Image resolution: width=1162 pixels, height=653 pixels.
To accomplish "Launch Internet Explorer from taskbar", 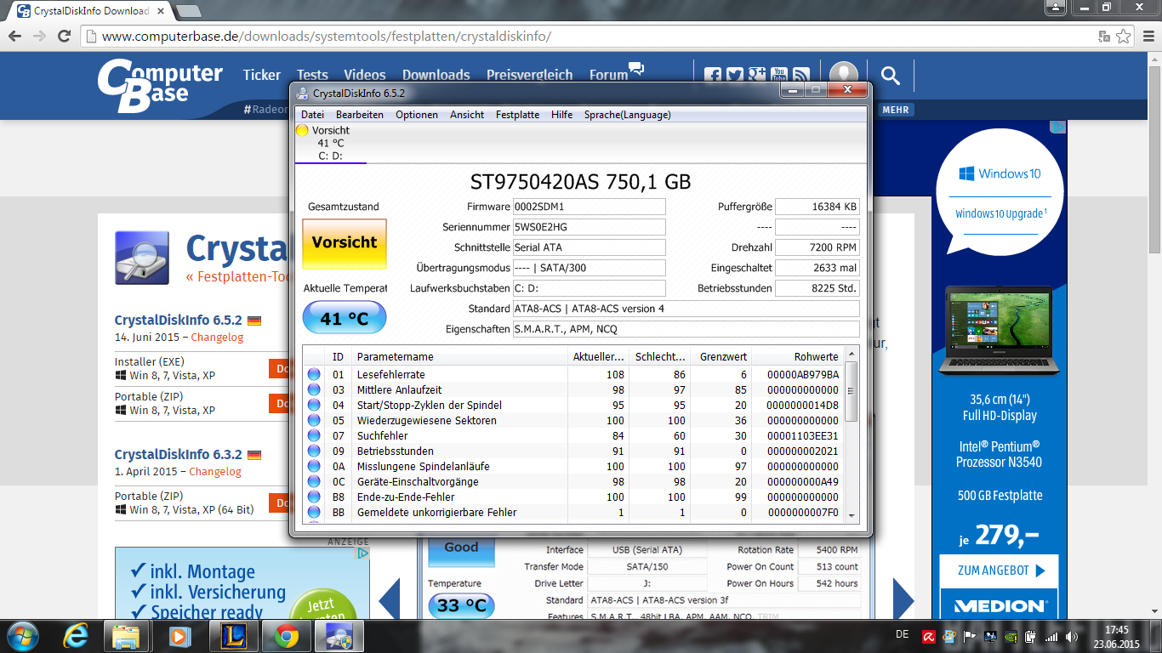I will tap(77, 636).
